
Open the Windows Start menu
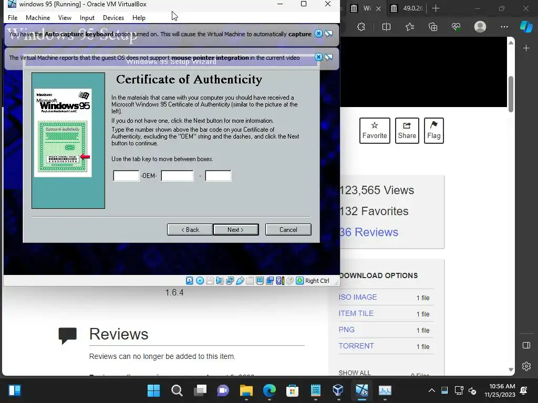tap(153, 390)
